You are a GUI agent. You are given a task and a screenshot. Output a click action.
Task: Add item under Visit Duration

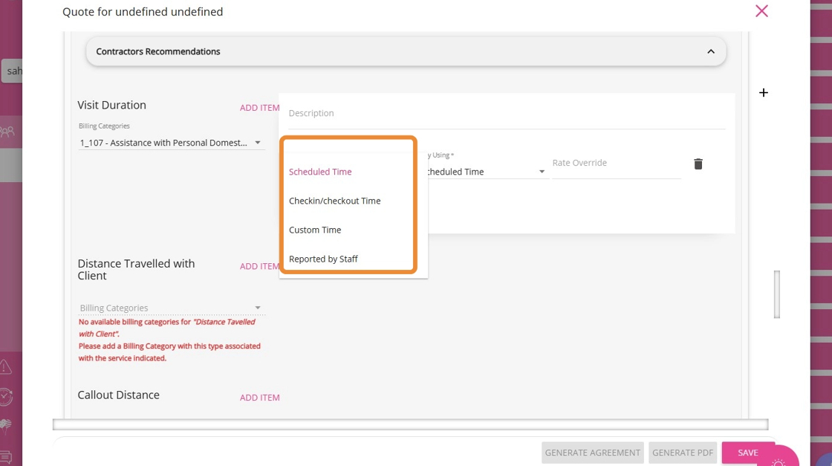point(259,108)
